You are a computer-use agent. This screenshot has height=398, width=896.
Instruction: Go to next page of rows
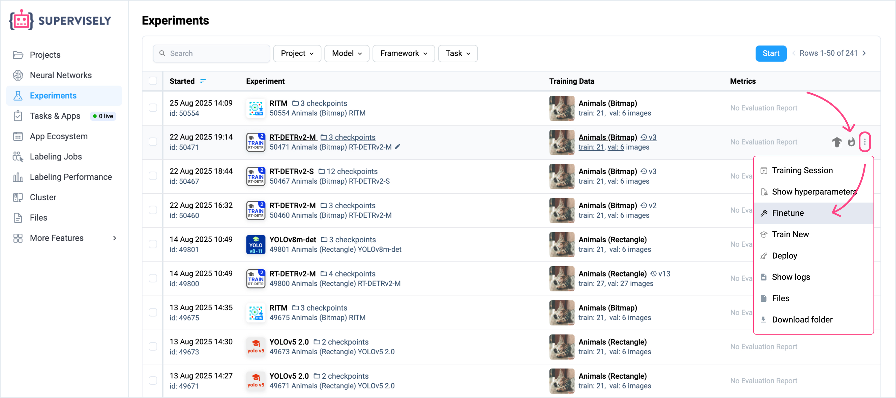pyautogui.click(x=864, y=53)
